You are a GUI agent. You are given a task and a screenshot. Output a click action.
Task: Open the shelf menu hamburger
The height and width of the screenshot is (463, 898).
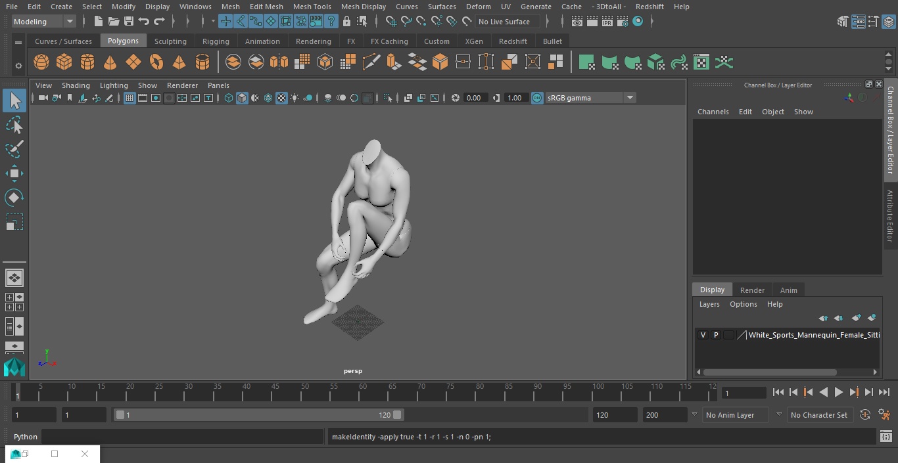(x=18, y=42)
